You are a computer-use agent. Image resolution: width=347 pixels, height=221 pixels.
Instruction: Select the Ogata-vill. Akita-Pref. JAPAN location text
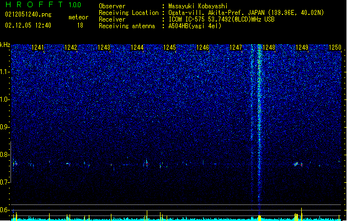[x=246, y=13]
